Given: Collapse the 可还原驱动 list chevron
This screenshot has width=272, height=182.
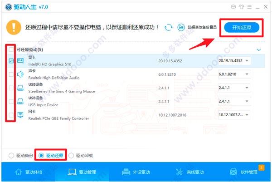Looking at the screenshot, I should pyautogui.click(x=259, y=50).
